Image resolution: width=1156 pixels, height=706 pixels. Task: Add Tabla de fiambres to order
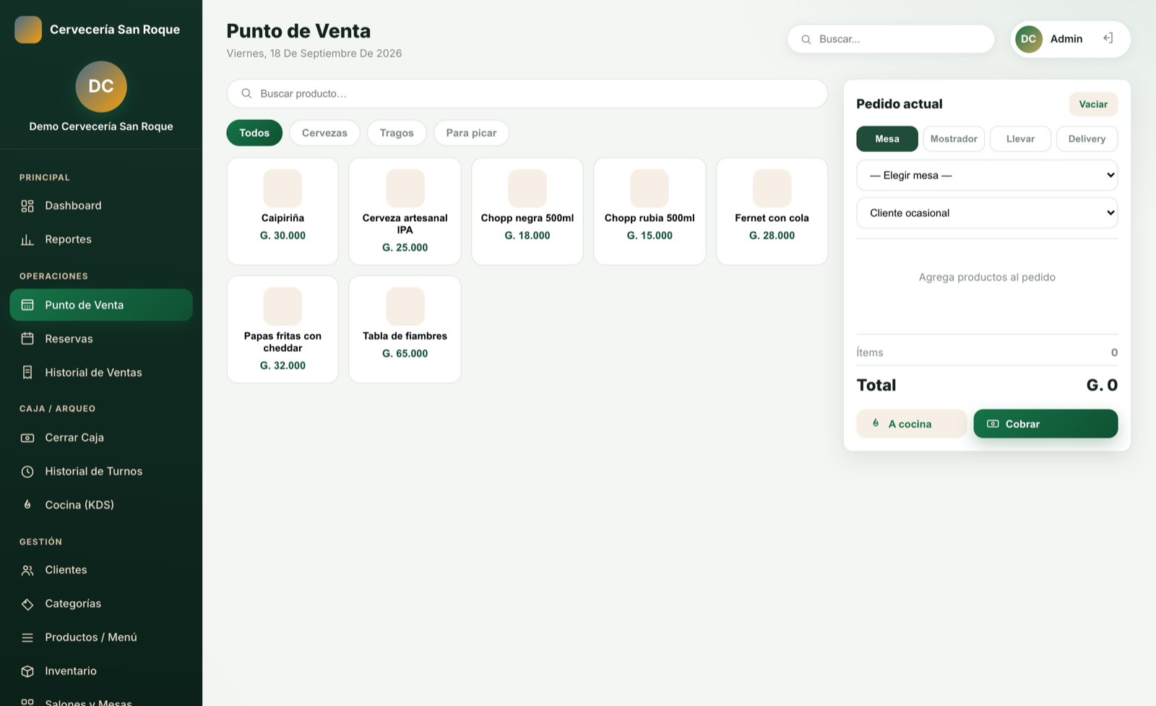[x=405, y=330]
